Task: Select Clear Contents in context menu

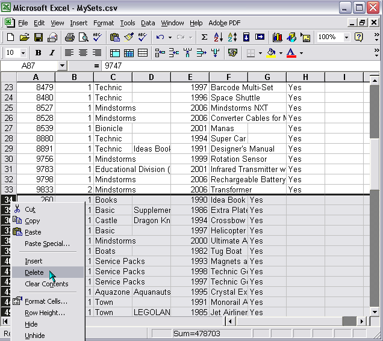Action: point(48,284)
